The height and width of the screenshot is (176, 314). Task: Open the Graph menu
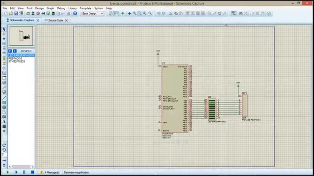[50, 8]
